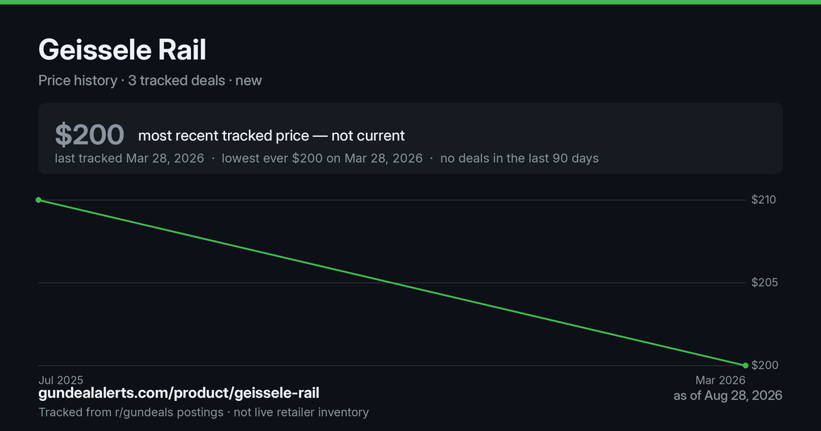Screen dimensions: 821x431
Task: Click the Jul 2025 x-axis label
Action: 61,380
